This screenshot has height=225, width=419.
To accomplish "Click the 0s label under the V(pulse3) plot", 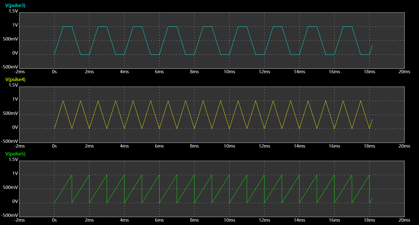I will point(54,72).
